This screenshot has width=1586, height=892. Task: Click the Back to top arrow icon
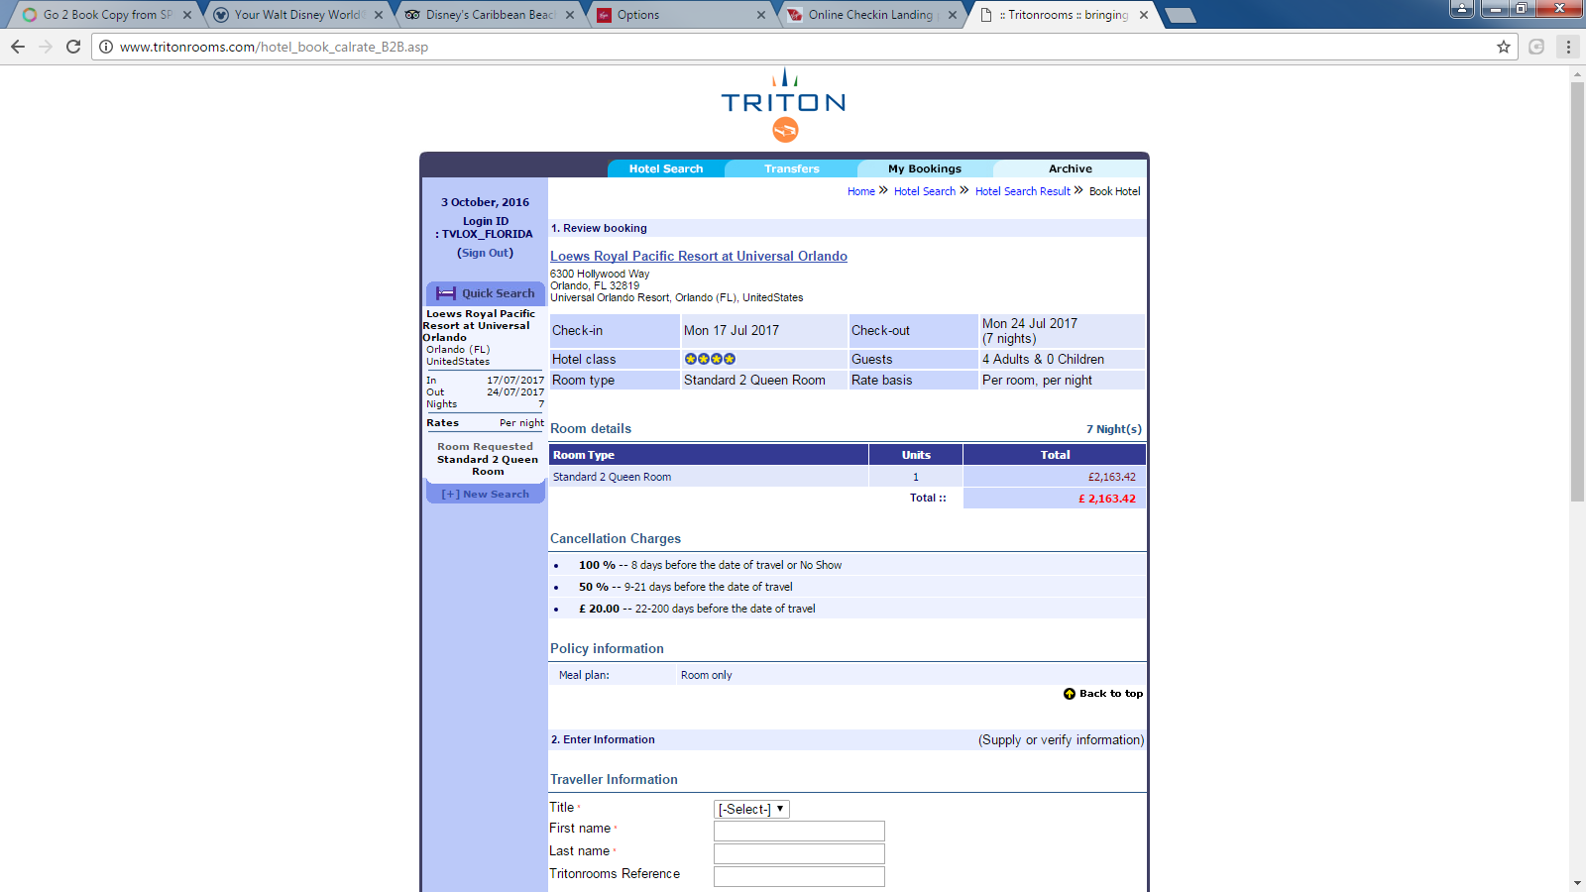(x=1070, y=694)
